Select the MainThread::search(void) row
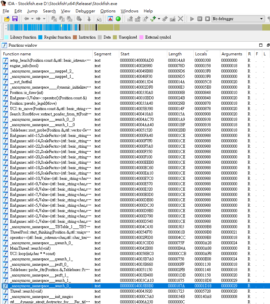 click(136, 248)
